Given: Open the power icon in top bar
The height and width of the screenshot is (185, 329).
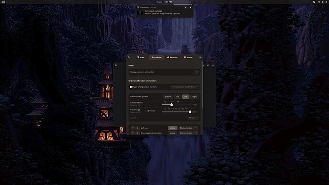Looking at the screenshot, I should pyautogui.click(x=326, y=2).
